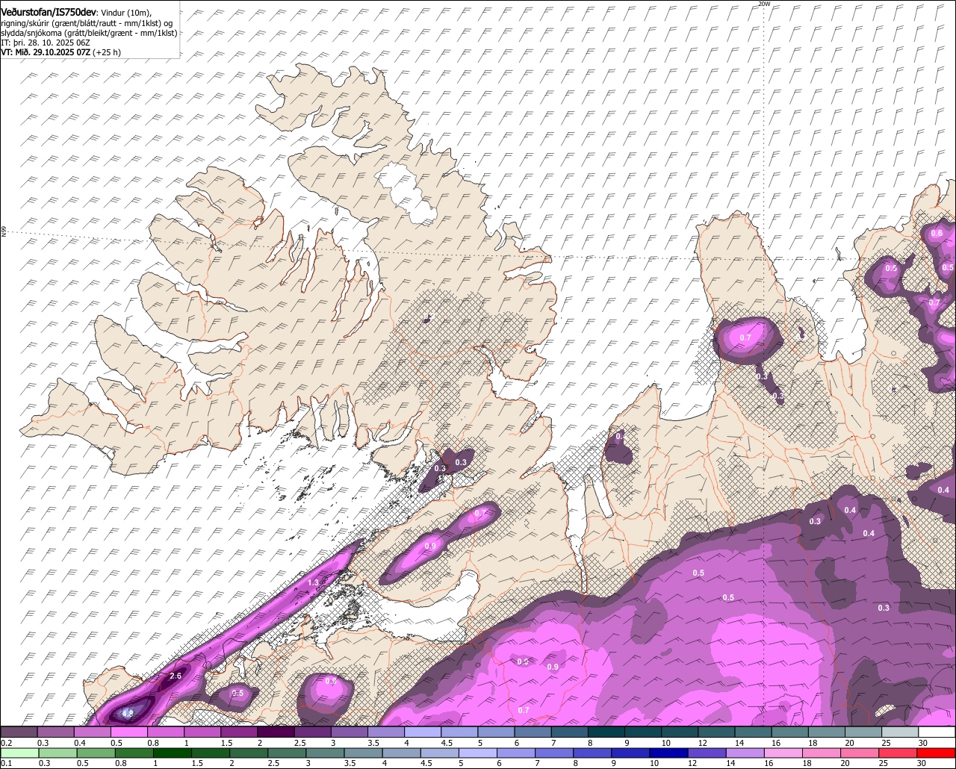Click the upper legend swatch between 20 and 25
956x769 pixels.
(864, 732)
